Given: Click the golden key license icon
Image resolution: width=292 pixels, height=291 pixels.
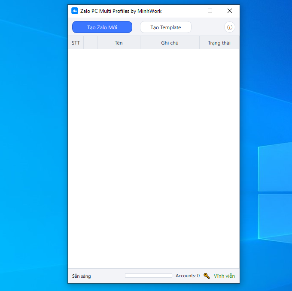Looking at the screenshot, I should [207, 276].
